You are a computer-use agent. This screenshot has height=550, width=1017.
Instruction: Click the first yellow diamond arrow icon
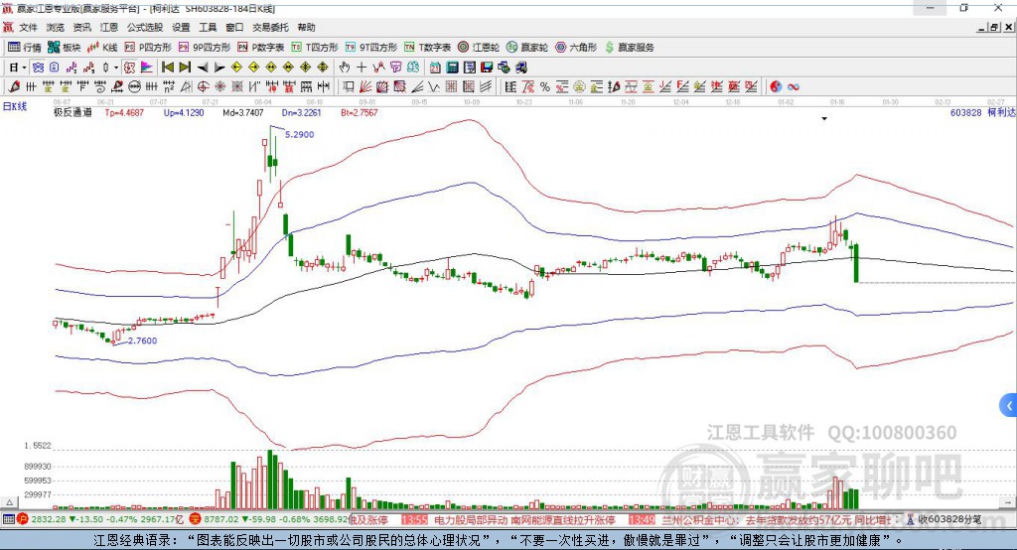click(236, 68)
